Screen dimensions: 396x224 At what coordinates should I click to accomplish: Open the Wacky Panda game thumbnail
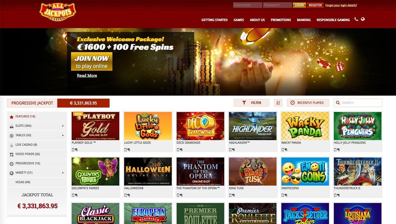pos(305,126)
